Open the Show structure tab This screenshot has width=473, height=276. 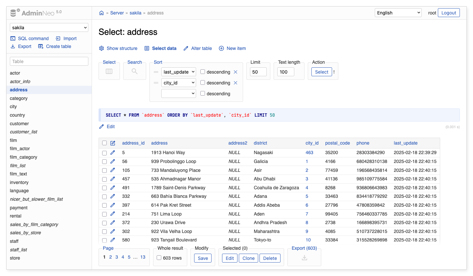pyautogui.click(x=118, y=48)
